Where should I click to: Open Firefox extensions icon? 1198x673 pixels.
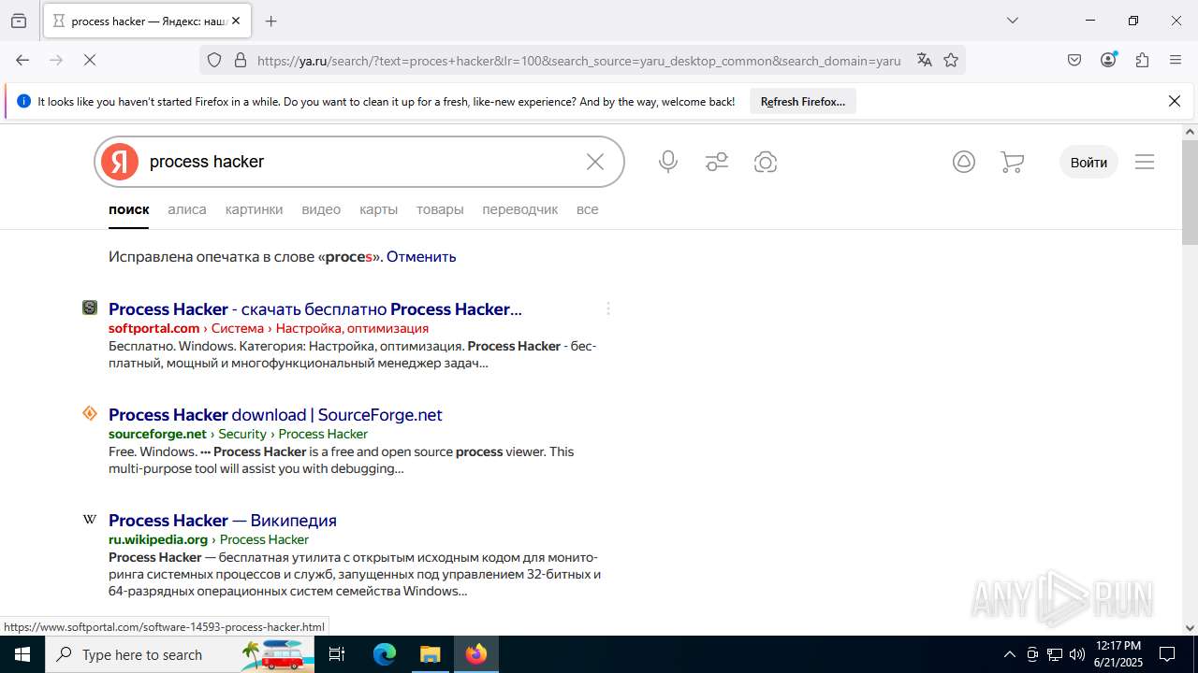[1142, 60]
